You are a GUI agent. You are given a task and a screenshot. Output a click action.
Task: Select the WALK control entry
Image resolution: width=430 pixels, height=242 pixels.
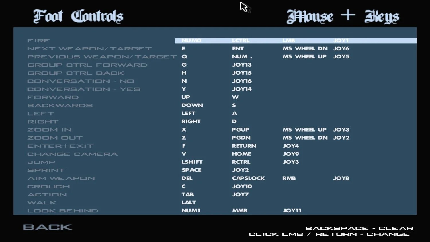(x=215, y=203)
